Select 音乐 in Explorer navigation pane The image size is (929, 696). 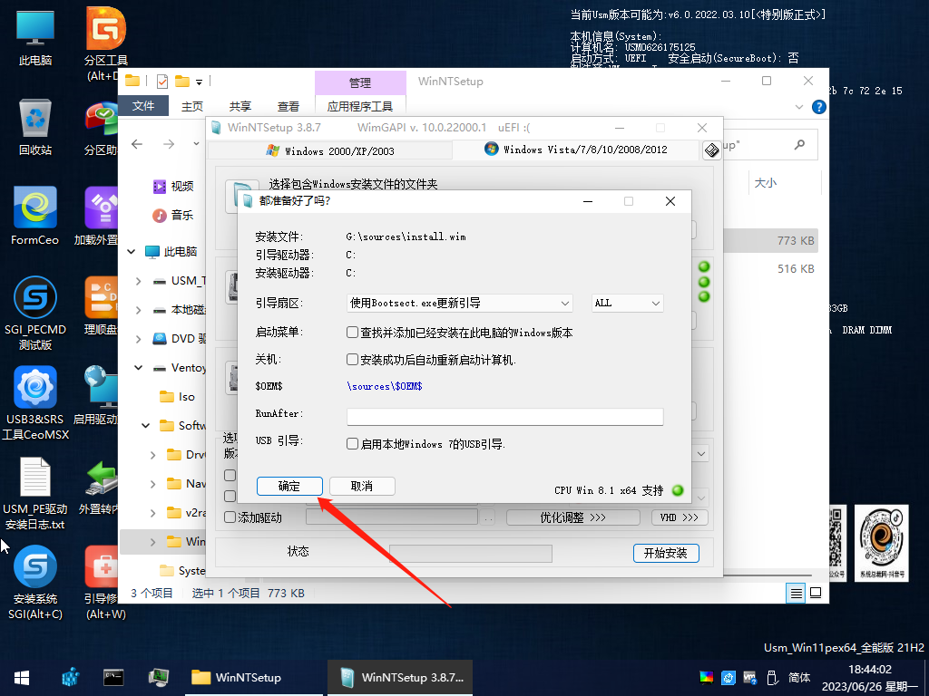(x=173, y=216)
